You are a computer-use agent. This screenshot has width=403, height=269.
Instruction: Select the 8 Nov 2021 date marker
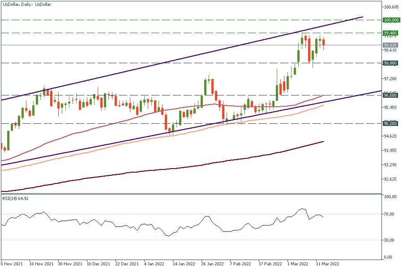pos(13,264)
